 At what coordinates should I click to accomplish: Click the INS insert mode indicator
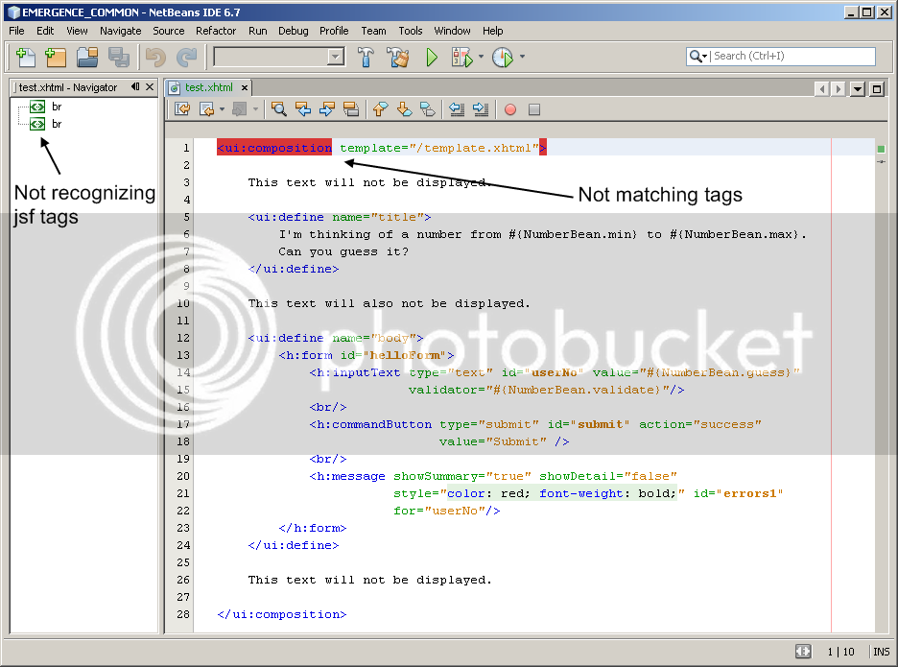tap(882, 652)
